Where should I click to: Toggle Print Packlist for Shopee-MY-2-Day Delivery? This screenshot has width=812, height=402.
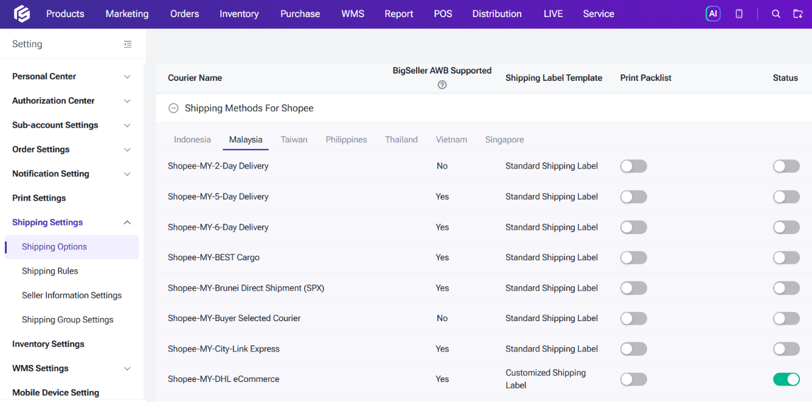634,166
